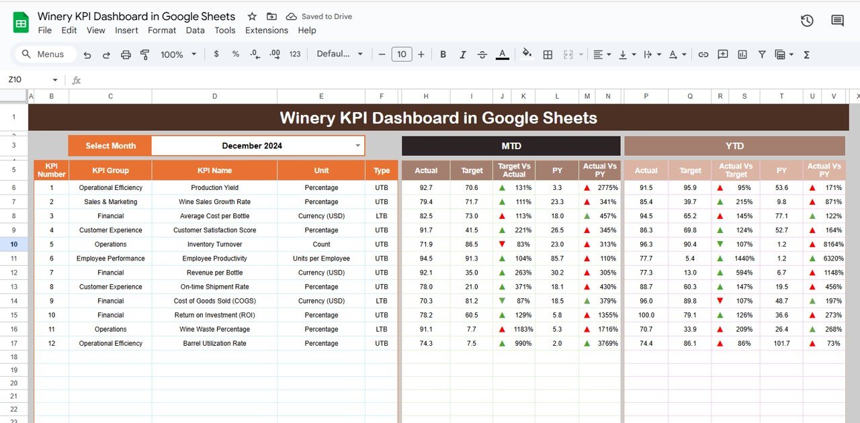860x423 pixels.
Task: Toggle Italic formatting
Action: [x=462, y=54]
